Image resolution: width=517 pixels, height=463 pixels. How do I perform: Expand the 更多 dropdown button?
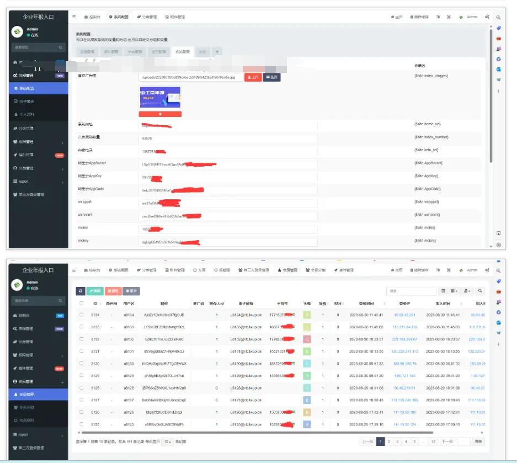tap(131, 290)
